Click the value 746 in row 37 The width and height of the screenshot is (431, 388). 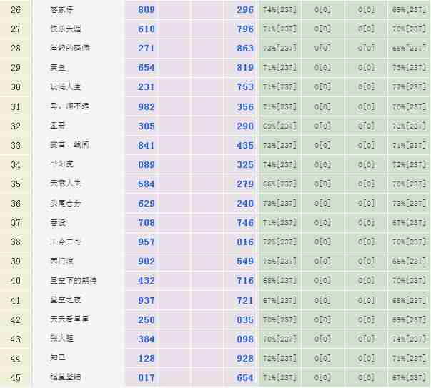pos(245,223)
